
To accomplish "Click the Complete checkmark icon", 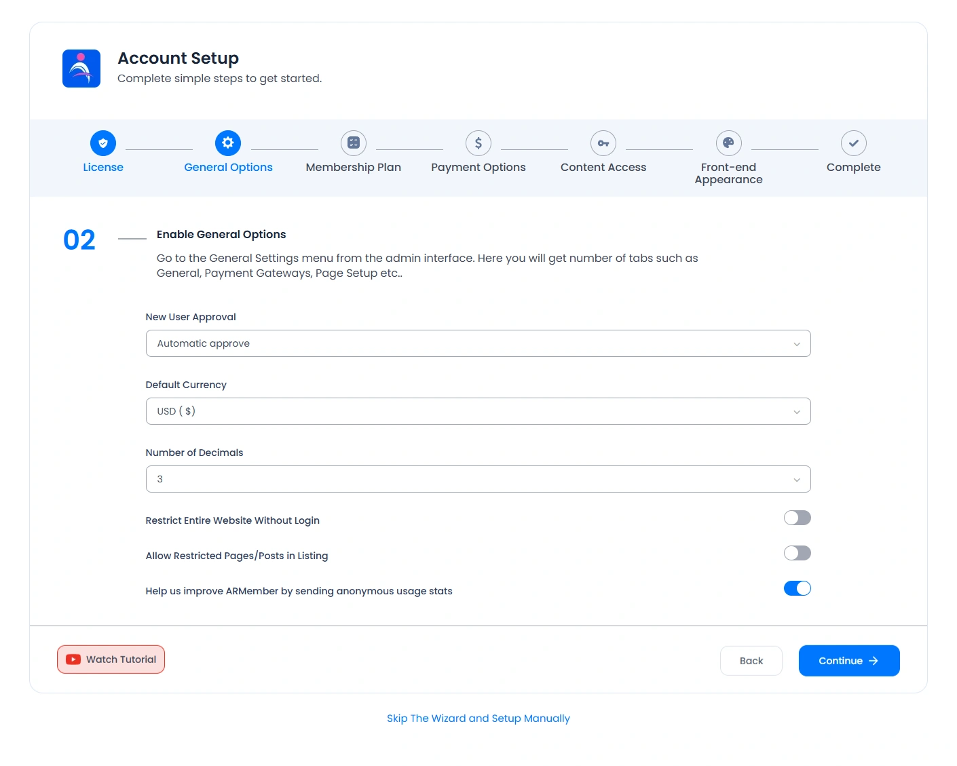I will pyautogui.click(x=853, y=143).
